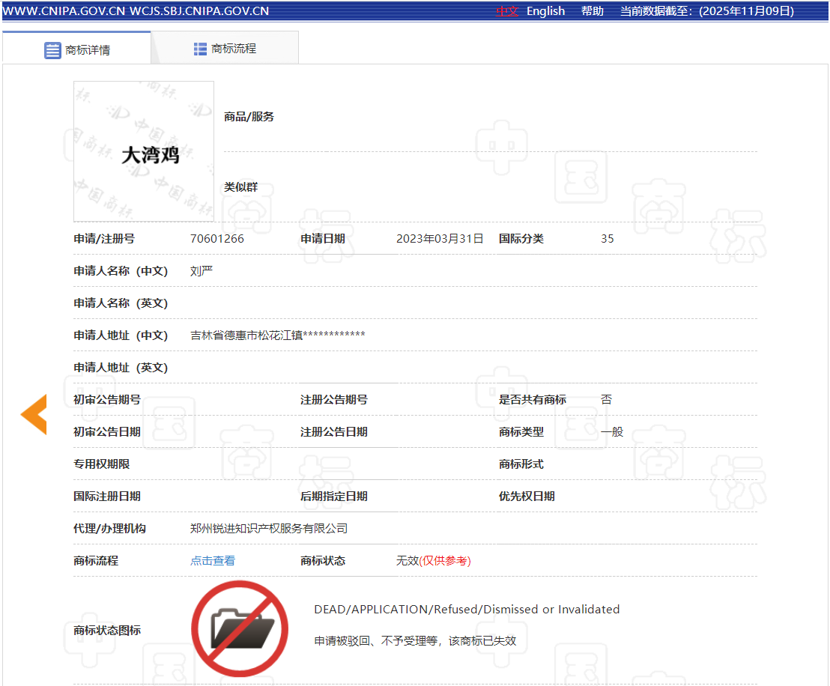The width and height of the screenshot is (830, 686).
Task: Switch language to English
Action: (545, 11)
